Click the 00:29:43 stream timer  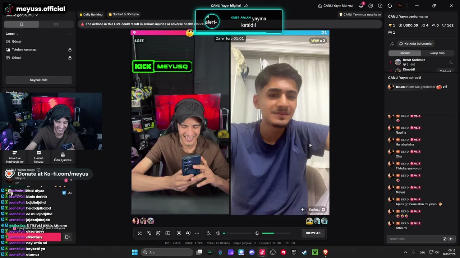313,233
